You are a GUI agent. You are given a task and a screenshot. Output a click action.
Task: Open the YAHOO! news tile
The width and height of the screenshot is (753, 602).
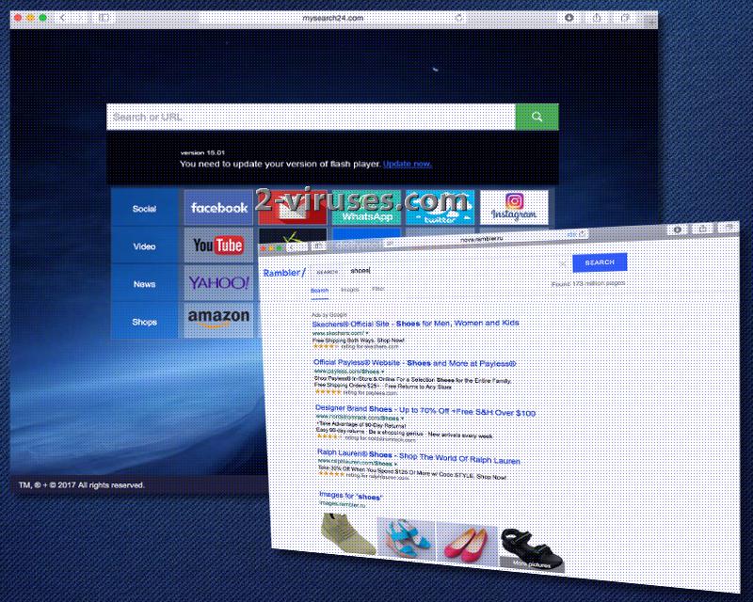[218, 282]
